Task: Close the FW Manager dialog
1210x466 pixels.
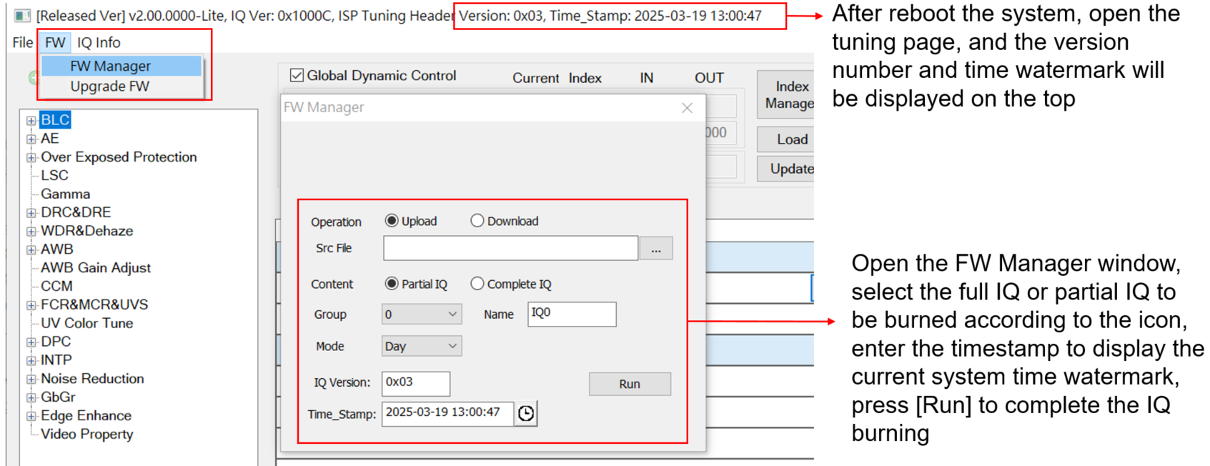Action: [687, 108]
